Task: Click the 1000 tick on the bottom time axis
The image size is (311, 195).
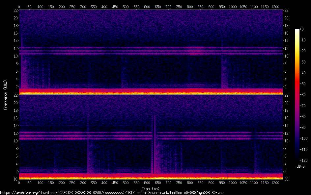Action: (233, 183)
